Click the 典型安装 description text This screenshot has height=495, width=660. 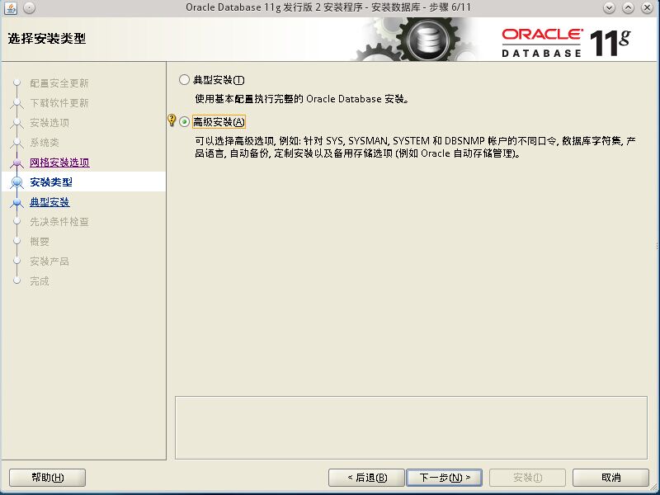pos(301,99)
